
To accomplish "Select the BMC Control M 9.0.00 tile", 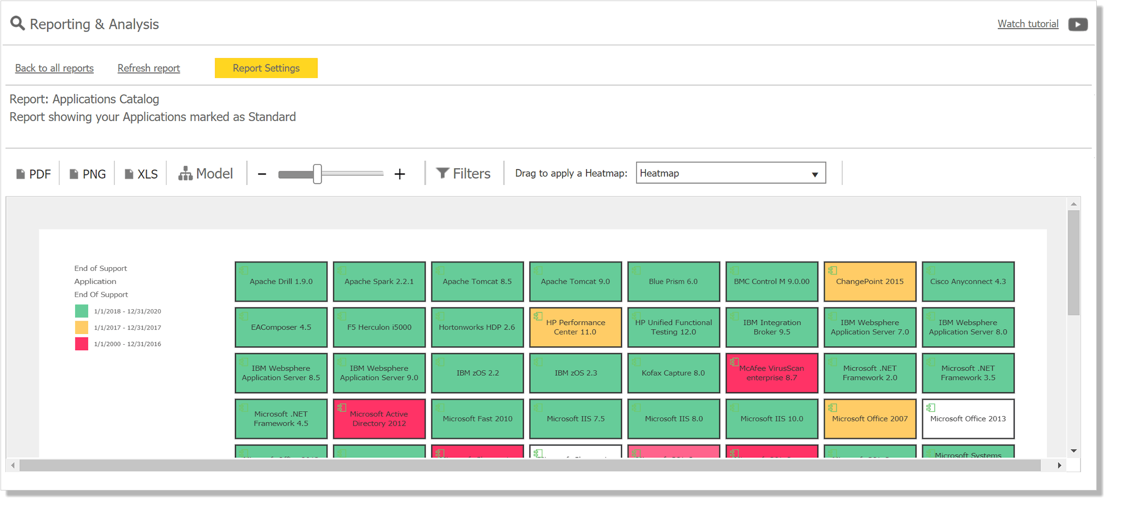I will 771,281.
